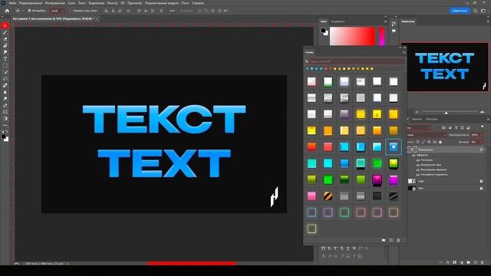491x276 pixels.
Task: Open the search magnifier icon at top right
Action: point(476,11)
